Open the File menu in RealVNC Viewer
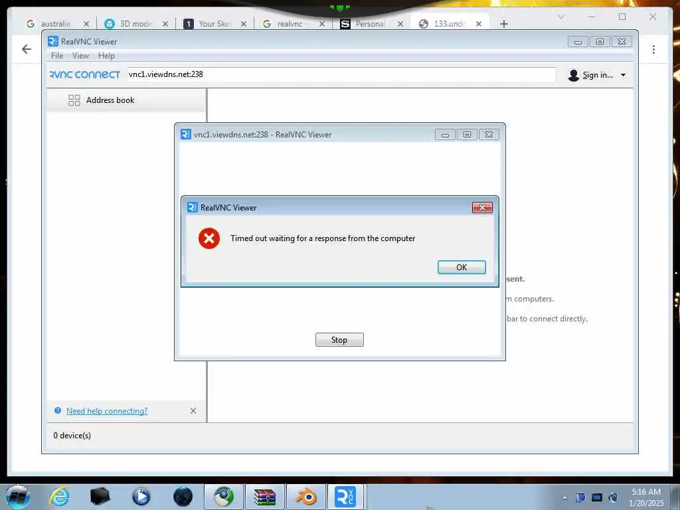This screenshot has height=510, width=680. coord(57,56)
